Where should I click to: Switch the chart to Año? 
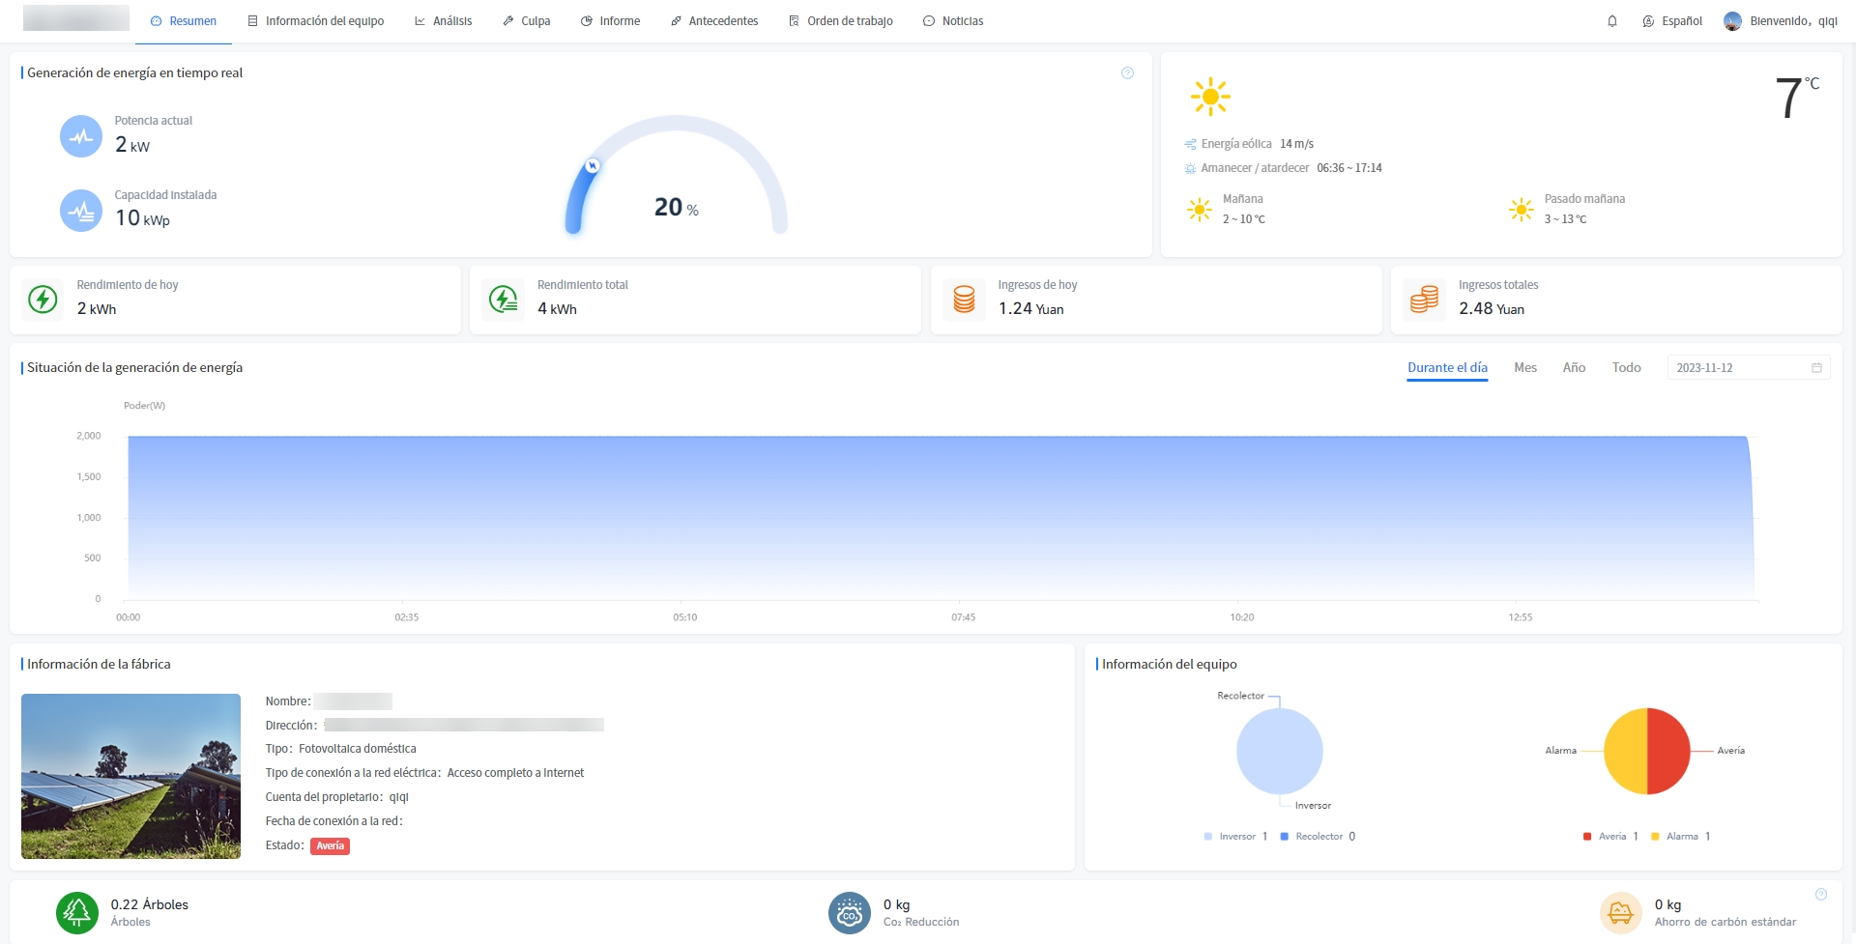click(x=1574, y=368)
